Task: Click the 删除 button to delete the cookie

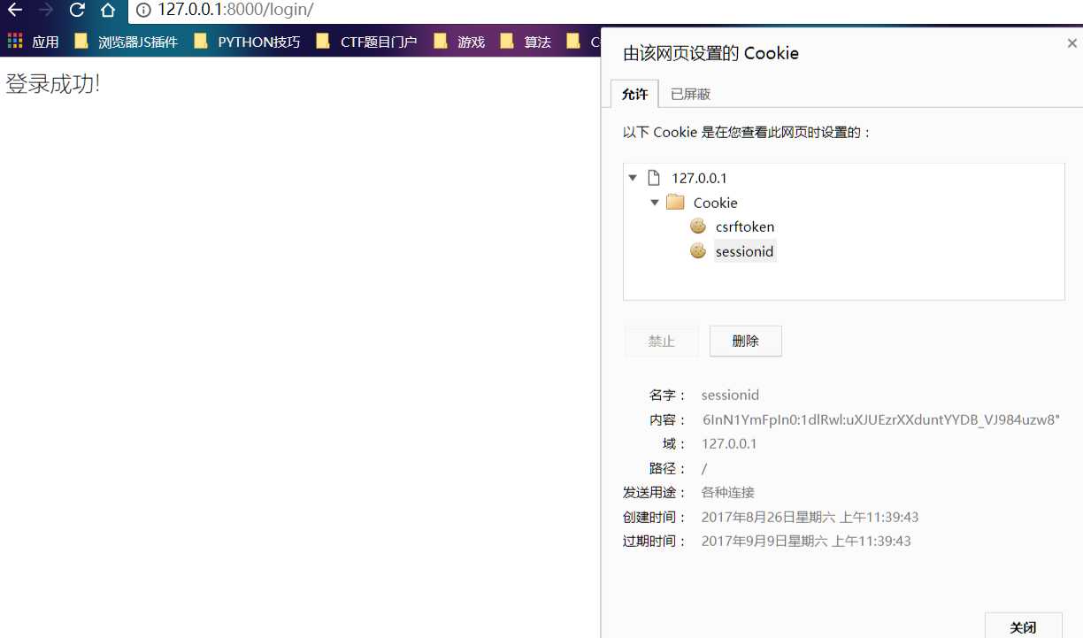Action: click(745, 341)
